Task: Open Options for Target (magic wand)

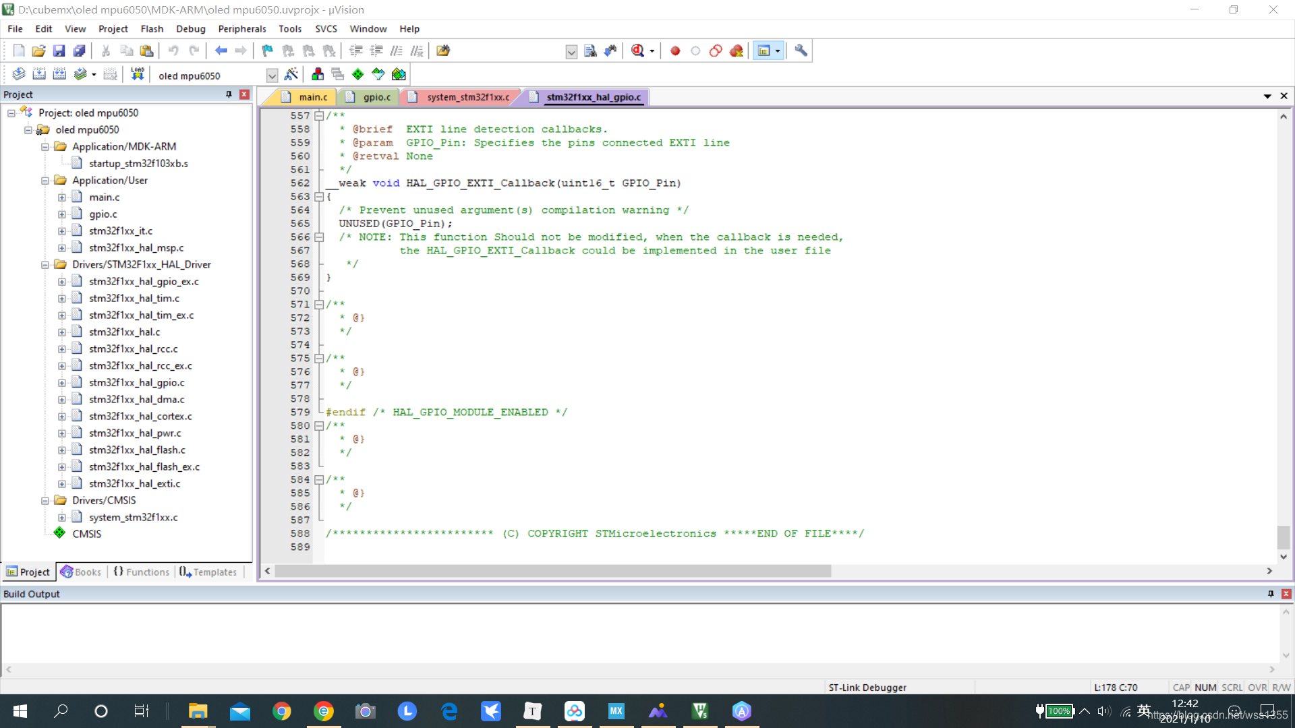Action: 291,74
